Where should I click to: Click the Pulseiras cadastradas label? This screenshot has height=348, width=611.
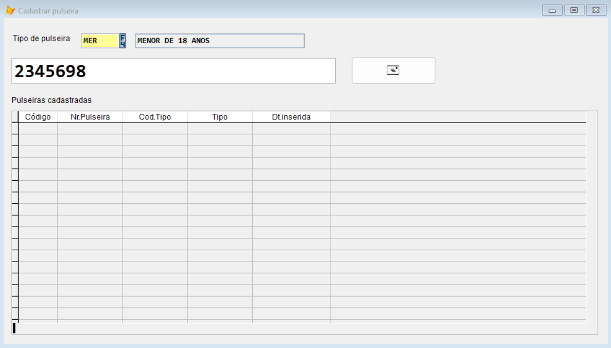pos(51,100)
